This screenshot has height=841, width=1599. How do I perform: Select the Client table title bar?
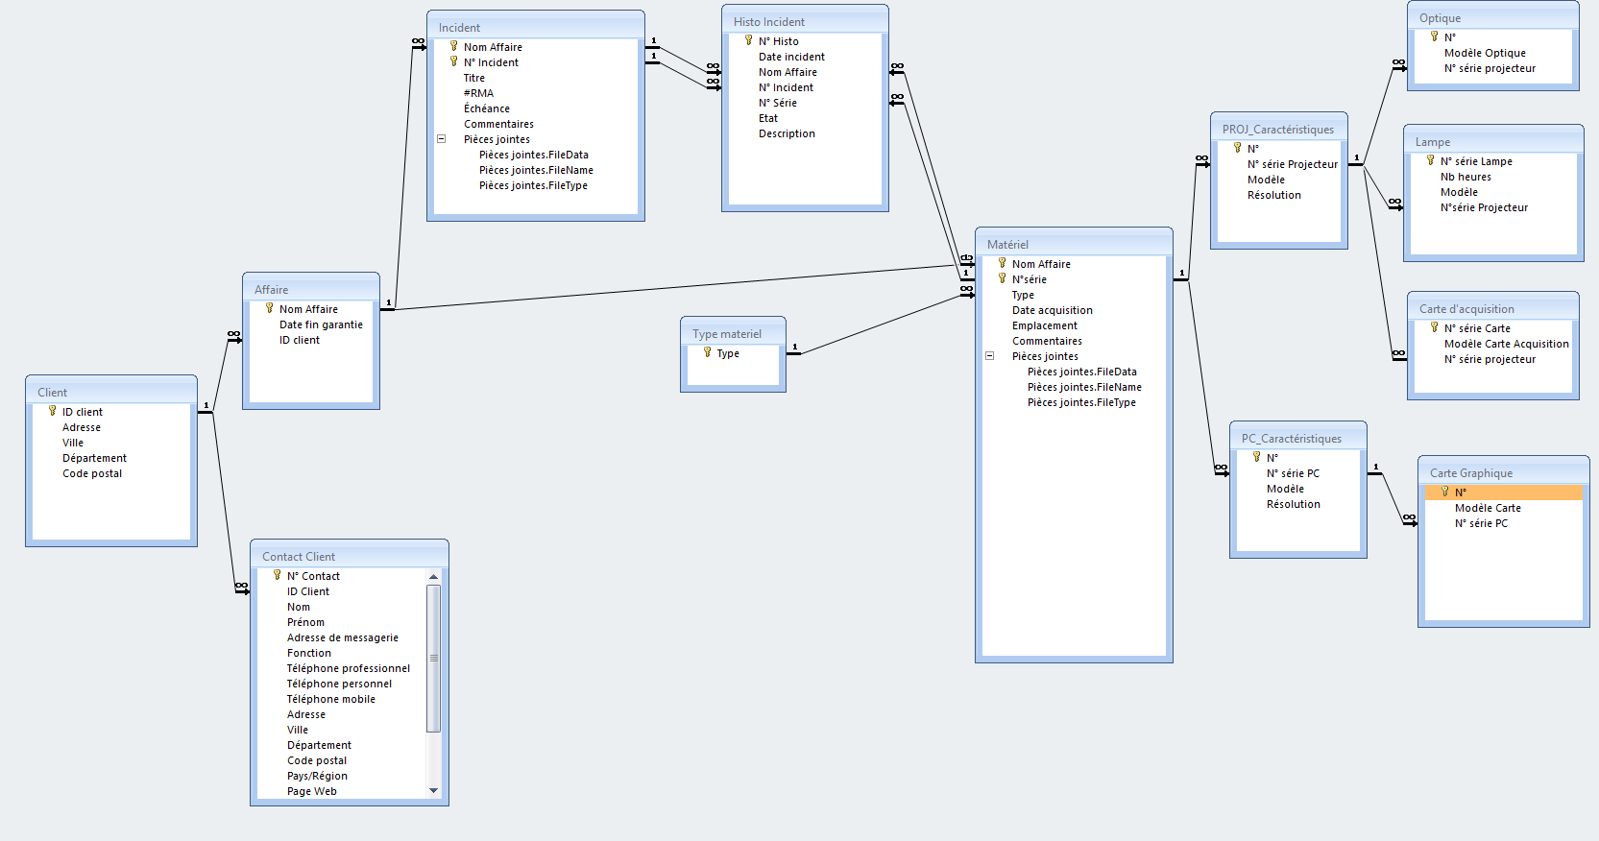click(x=111, y=392)
